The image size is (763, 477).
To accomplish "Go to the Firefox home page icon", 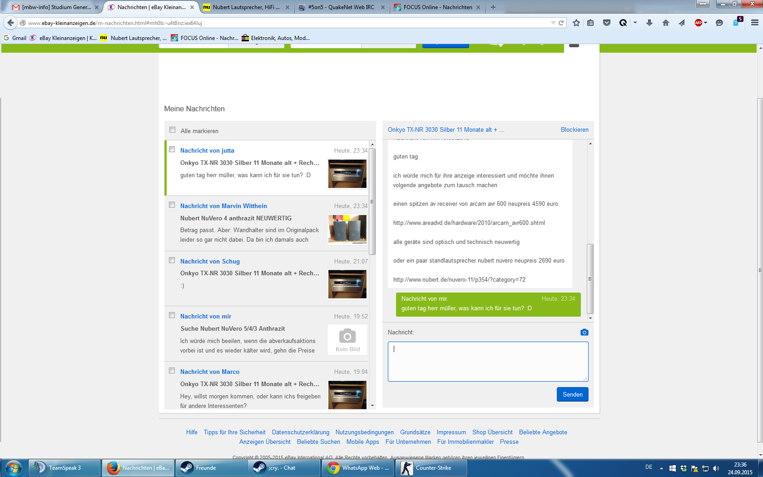I will coord(665,23).
